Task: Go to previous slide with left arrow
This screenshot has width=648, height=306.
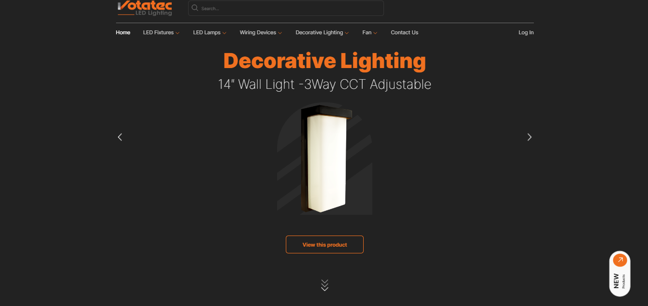Action: tap(120, 137)
